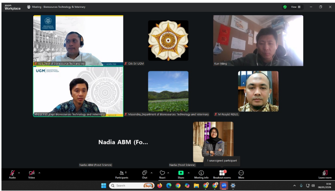335x191 pixels.
Task: Click the green encryption shield icon
Action: tap(285, 7)
